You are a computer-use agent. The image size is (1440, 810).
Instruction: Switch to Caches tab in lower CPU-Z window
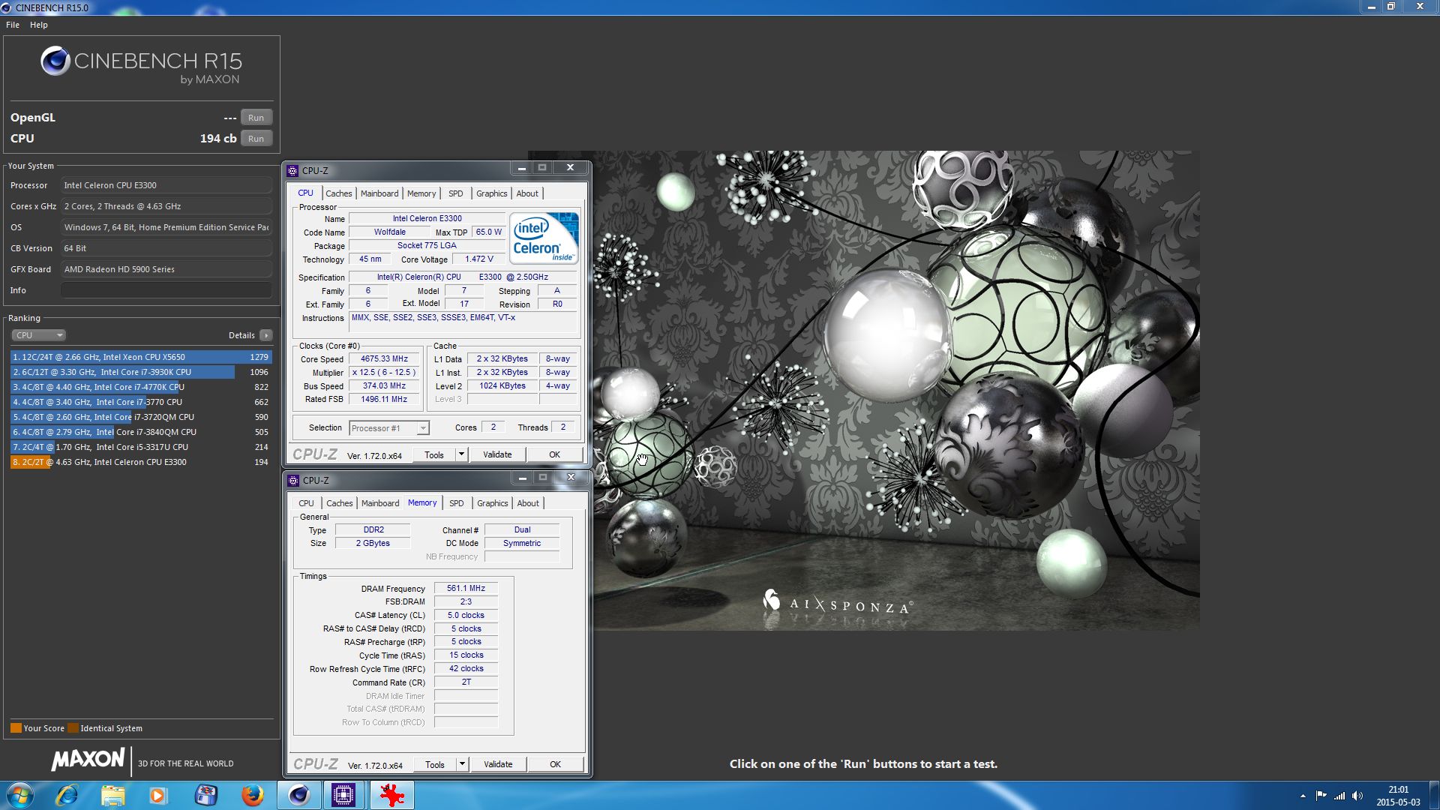click(339, 503)
